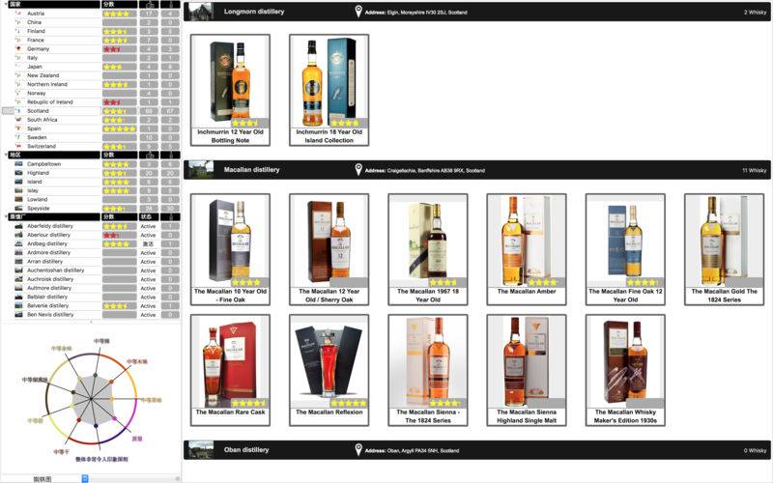The height and width of the screenshot is (483, 773).
Task: Click the Aberlour distillery icon
Action: click(18, 235)
